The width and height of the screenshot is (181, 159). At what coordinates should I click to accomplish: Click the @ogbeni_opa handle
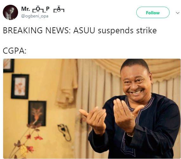pyautogui.click(x=35, y=16)
